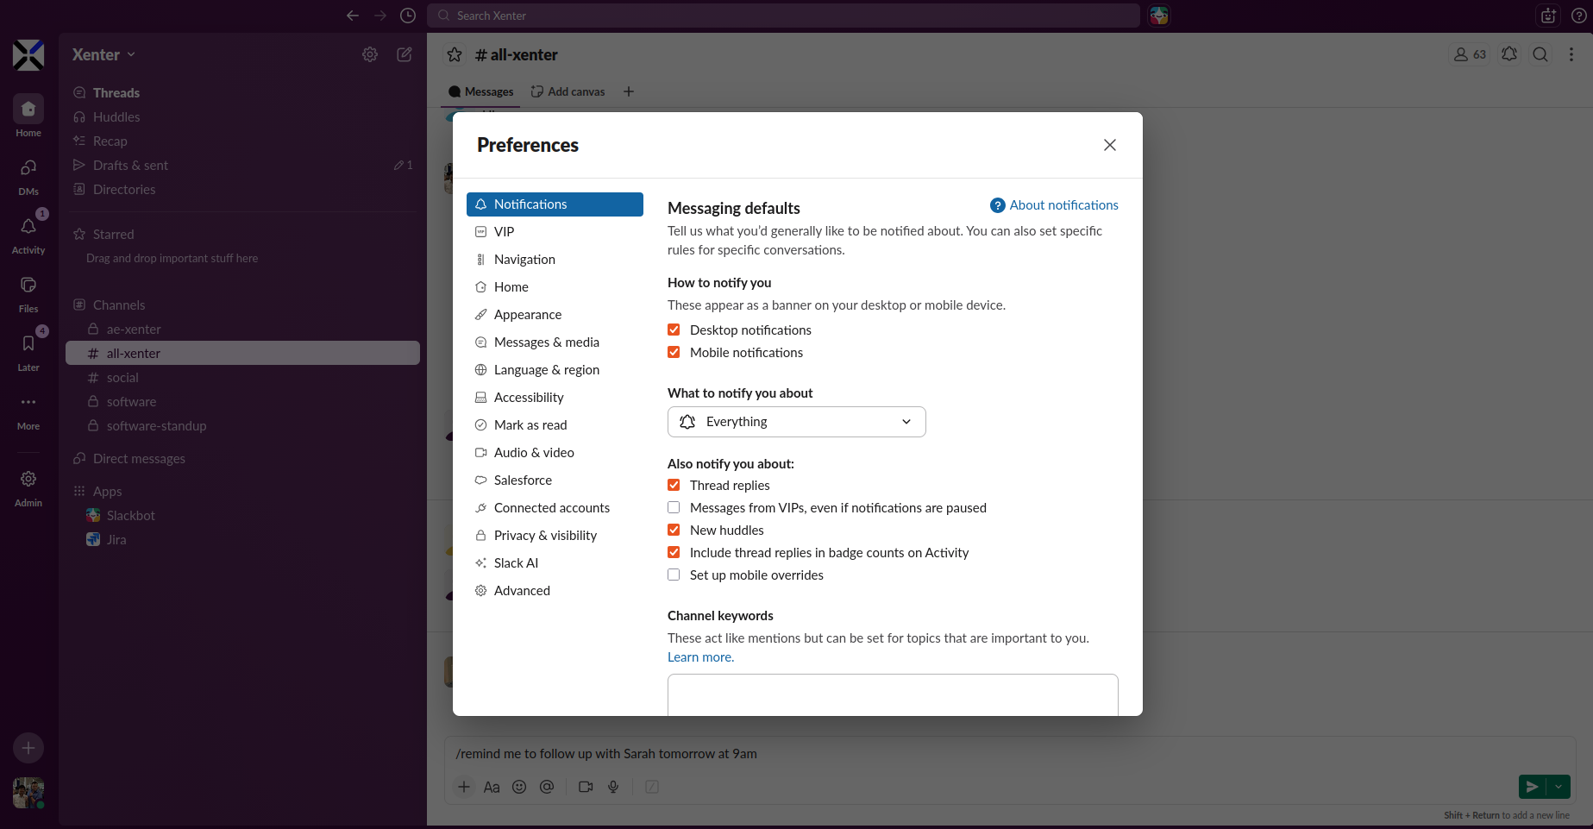This screenshot has width=1593, height=829.
Task: Click the new message compose icon
Action: click(x=404, y=54)
